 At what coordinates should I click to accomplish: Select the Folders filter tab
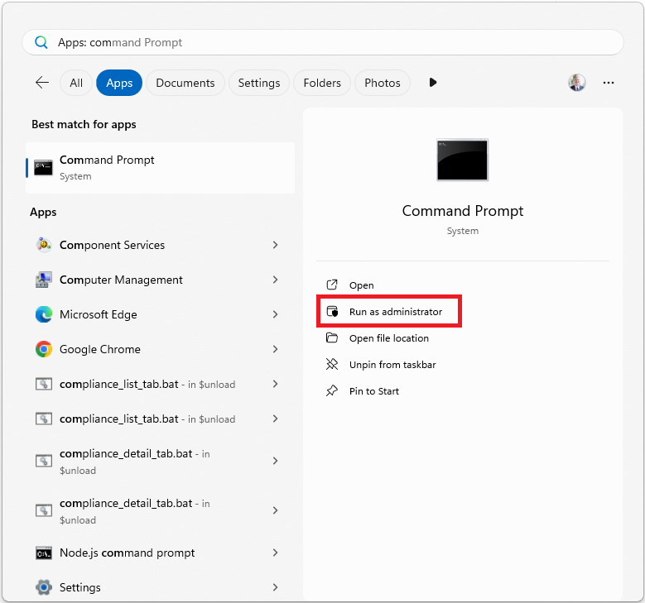coord(322,83)
